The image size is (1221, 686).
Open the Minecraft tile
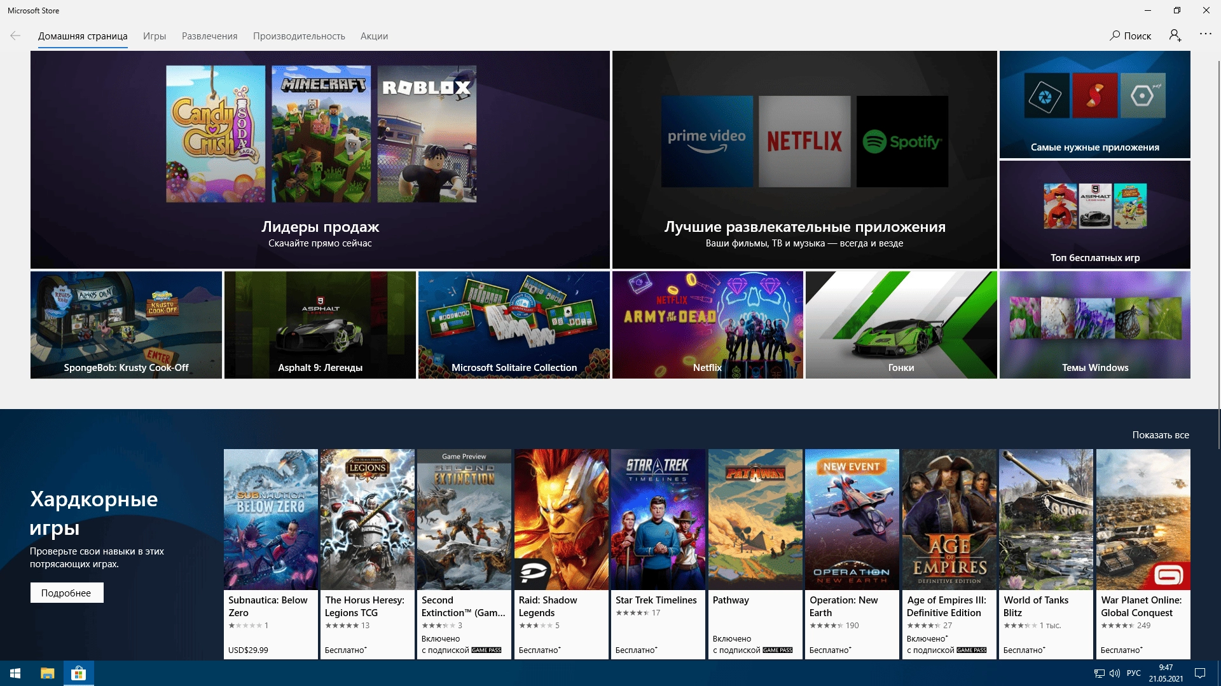[321, 134]
